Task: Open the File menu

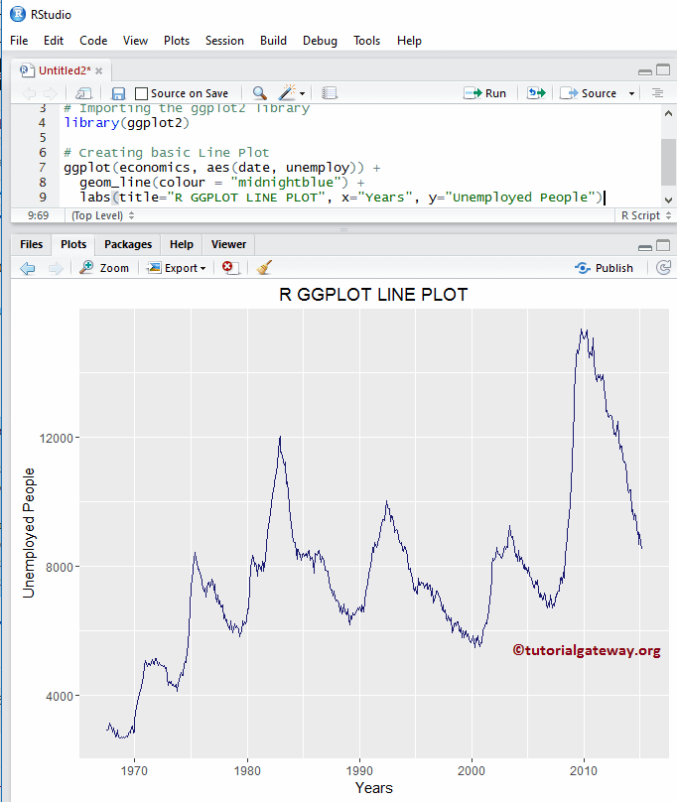Action: (x=19, y=41)
